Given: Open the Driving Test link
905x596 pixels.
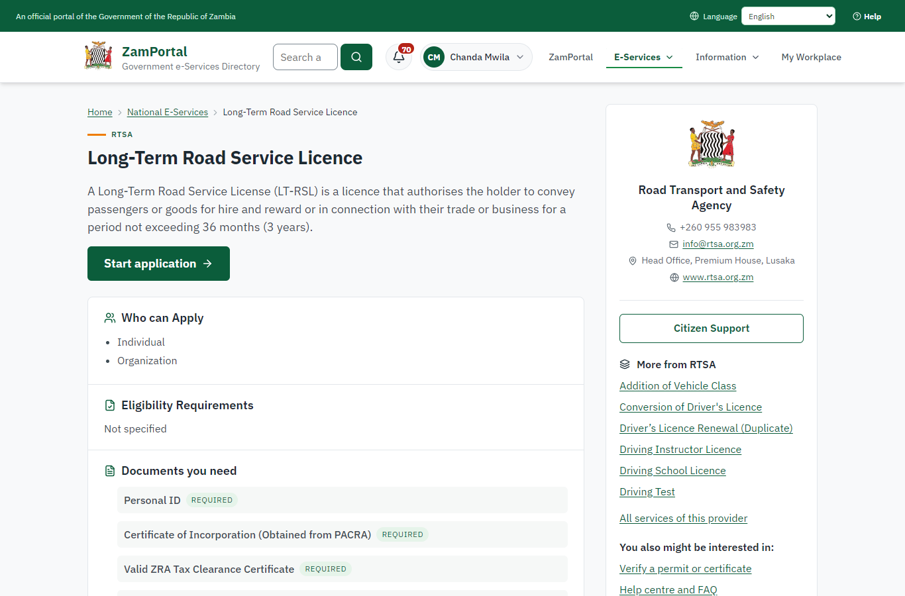Looking at the screenshot, I should 647,492.
